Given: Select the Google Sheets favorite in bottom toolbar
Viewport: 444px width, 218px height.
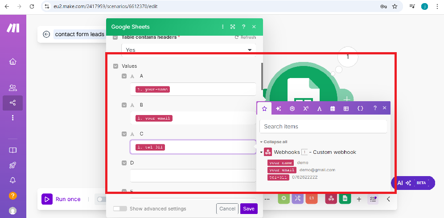Looking at the screenshot, I should coord(345,199).
